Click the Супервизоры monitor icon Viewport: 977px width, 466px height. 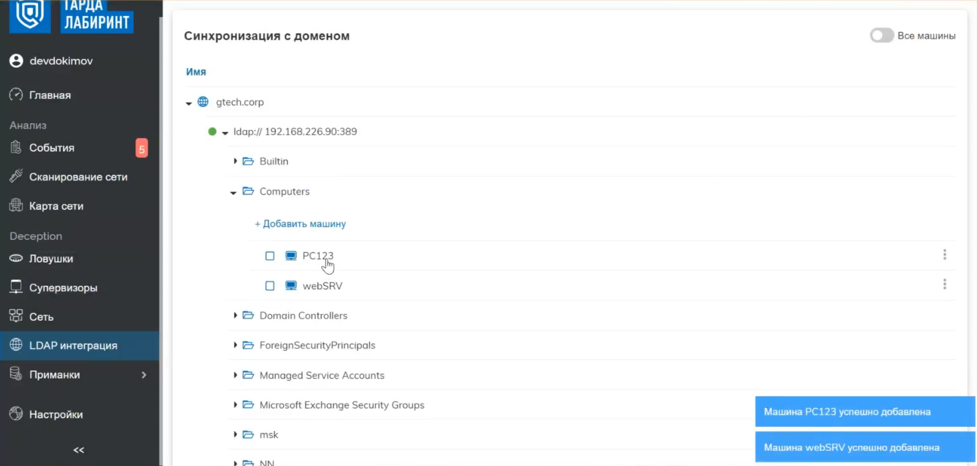coord(16,287)
